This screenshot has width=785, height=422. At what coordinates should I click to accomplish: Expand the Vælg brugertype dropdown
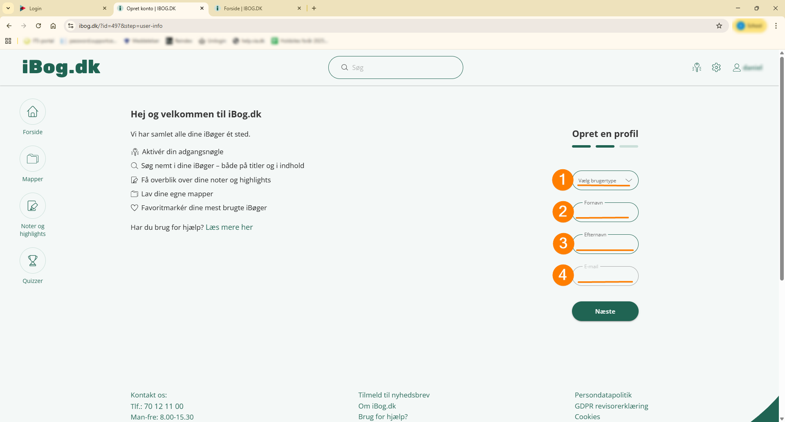tap(605, 180)
